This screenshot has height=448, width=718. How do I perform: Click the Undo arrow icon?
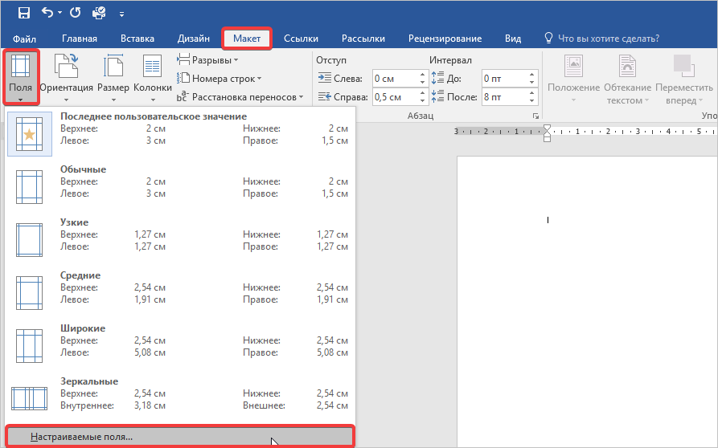48,13
